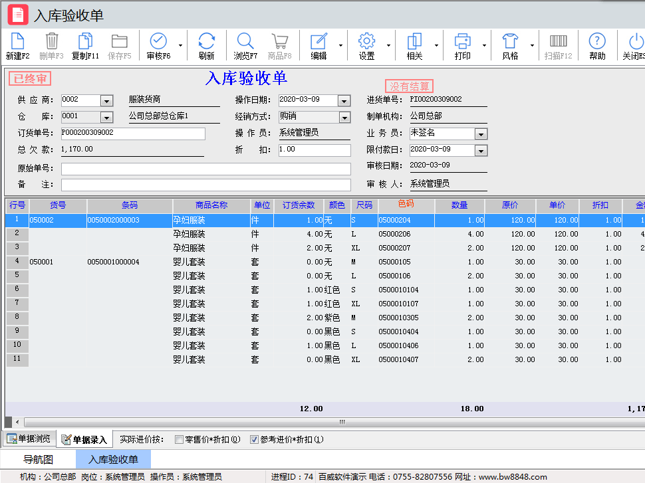Open the 浏览F7 browse icon
This screenshot has width=645, height=483.
(245, 45)
